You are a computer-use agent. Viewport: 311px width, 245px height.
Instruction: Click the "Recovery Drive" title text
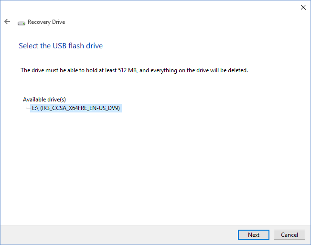pyautogui.click(x=46, y=22)
